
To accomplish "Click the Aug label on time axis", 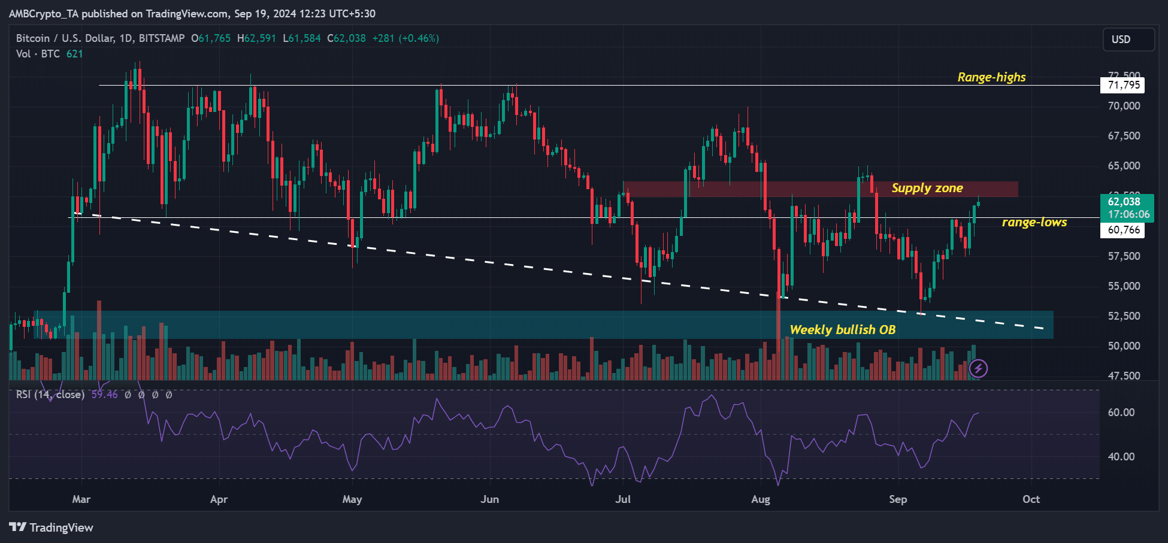I will (x=761, y=499).
